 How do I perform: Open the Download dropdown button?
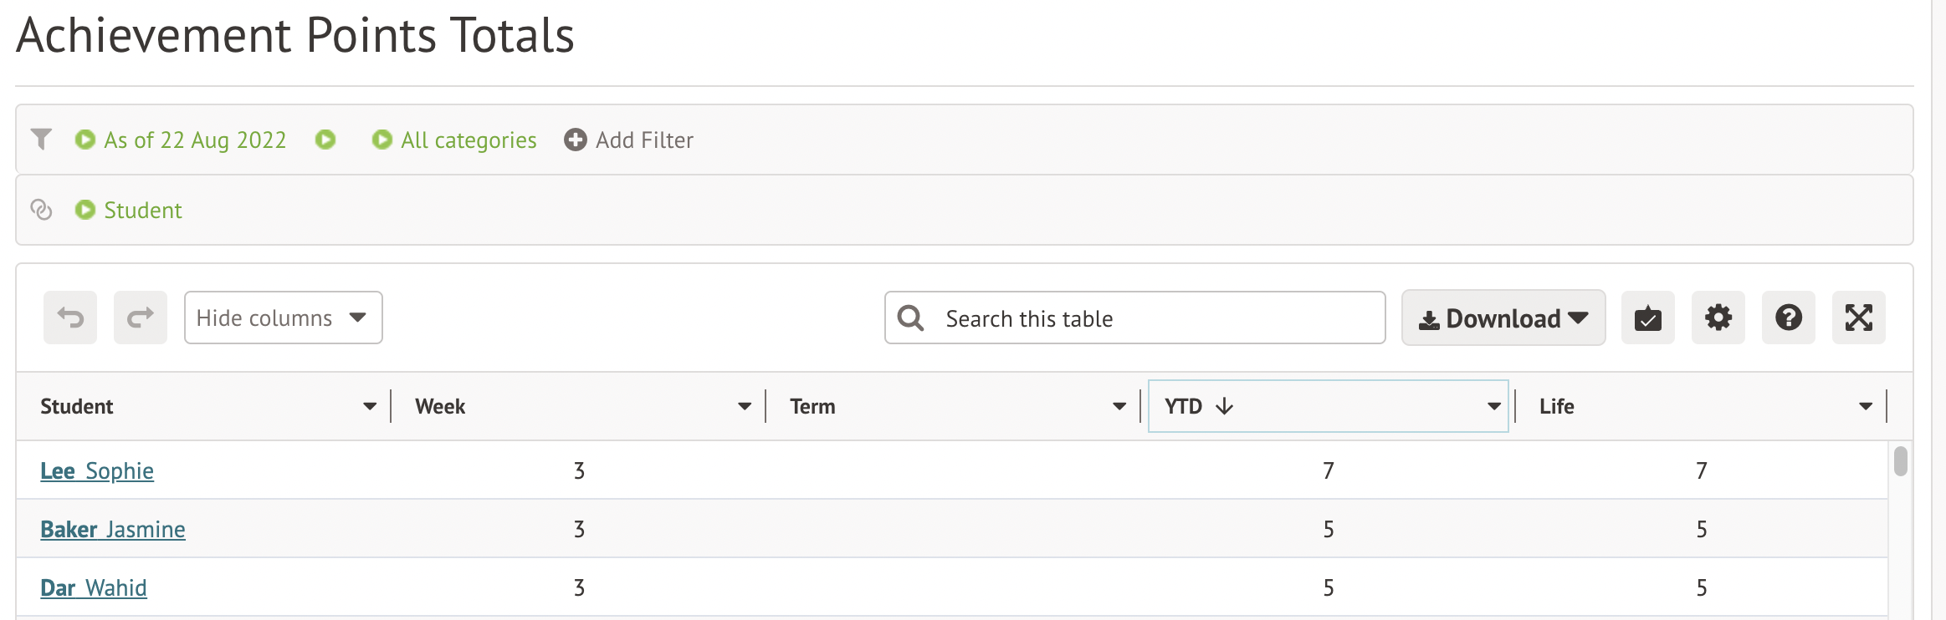click(x=1503, y=318)
